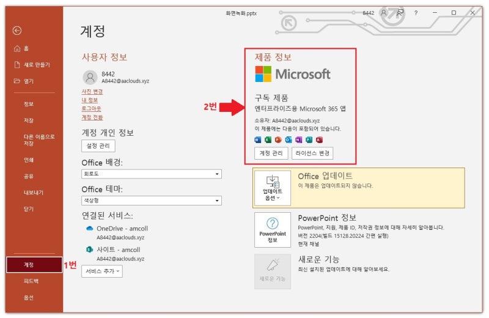Click the 계정 전환 link
Viewport: 489px width, 318px height.
click(92, 117)
